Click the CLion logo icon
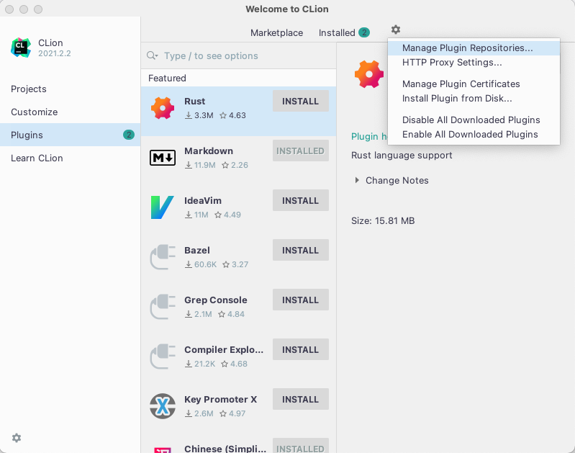This screenshot has height=453, width=575. coord(21,48)
